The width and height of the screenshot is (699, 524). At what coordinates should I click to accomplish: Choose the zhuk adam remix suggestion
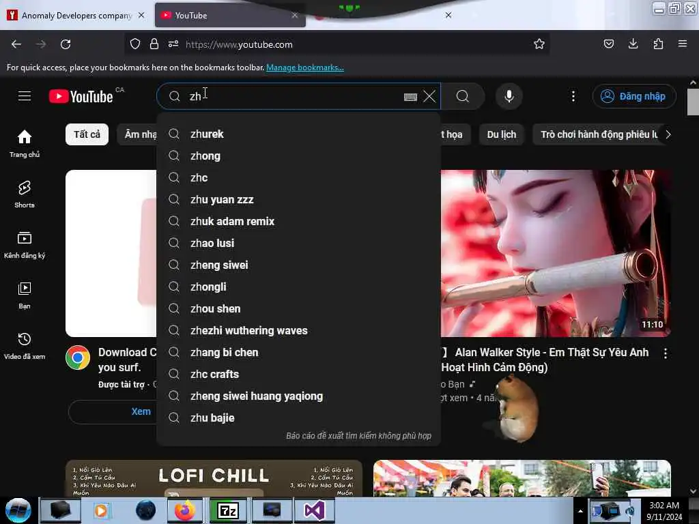[x=299, y=222]
